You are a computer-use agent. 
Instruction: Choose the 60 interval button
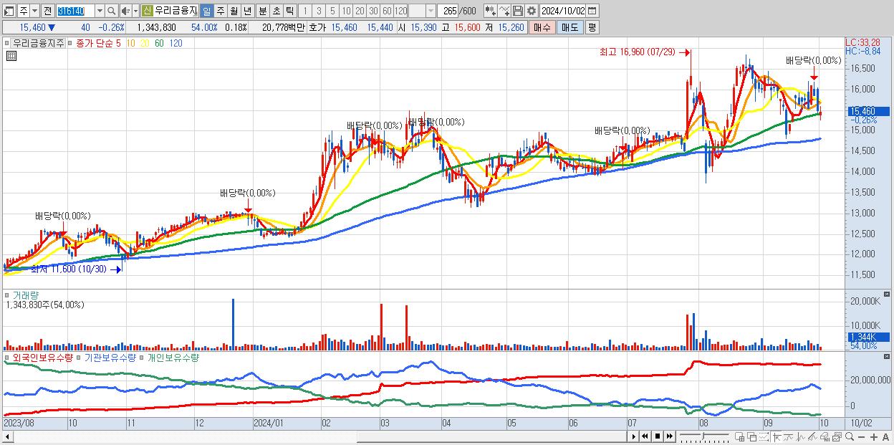click(387, 11)
